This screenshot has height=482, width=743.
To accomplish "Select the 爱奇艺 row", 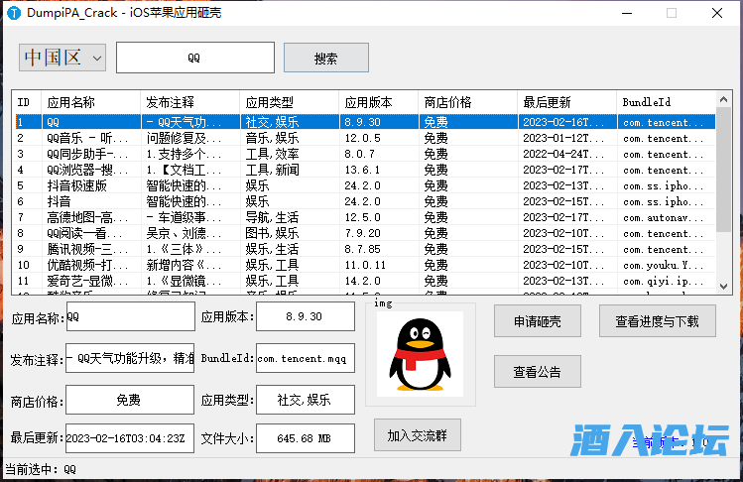I will click(x=365, y=281).
